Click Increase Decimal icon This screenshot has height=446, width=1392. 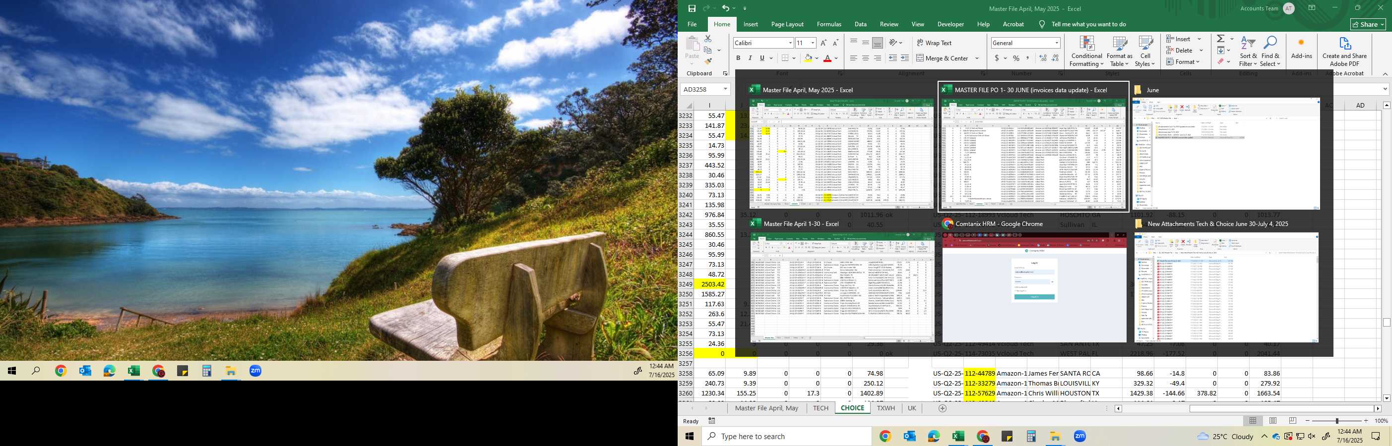pyautogui.click(x=1043, y=58)
